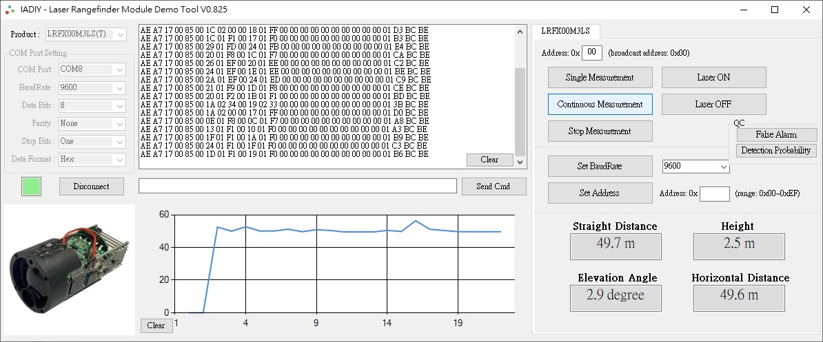Turn the Laser ON

[x=713, y=78]
